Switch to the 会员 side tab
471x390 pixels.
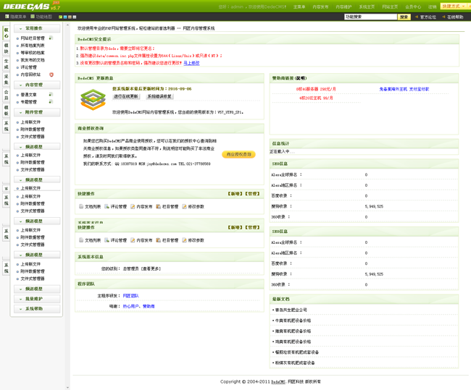point(7,95)
